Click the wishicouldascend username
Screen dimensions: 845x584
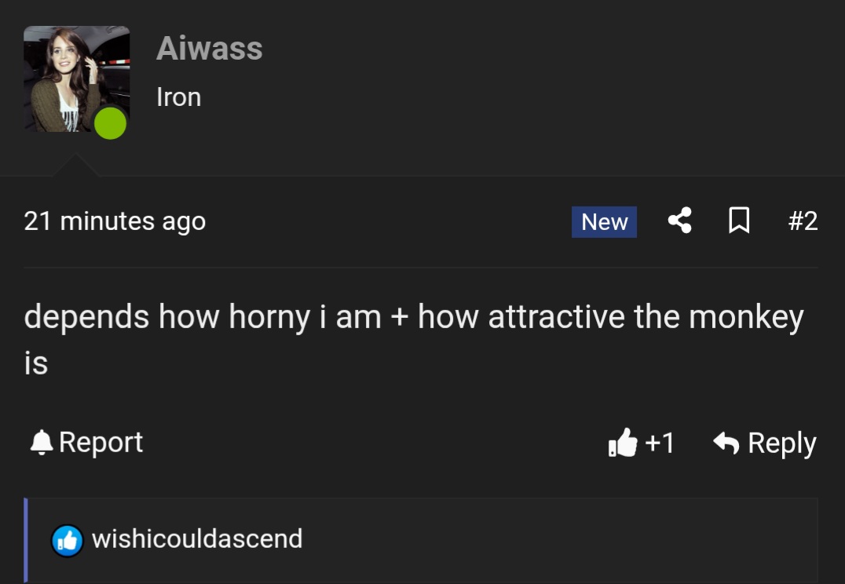pyautogui.click(x=197, y=539)
